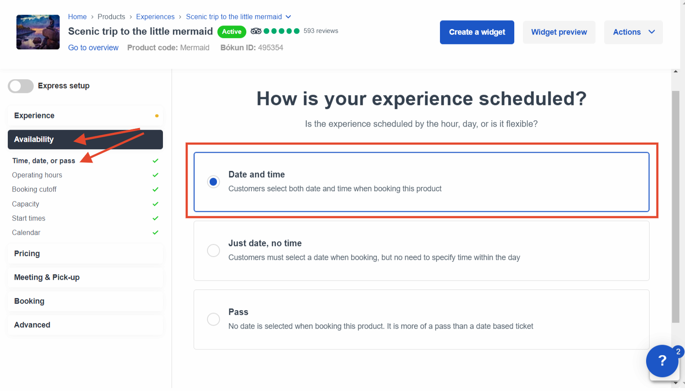
Task: Open the Capacity step
Action: click(25, 204)
